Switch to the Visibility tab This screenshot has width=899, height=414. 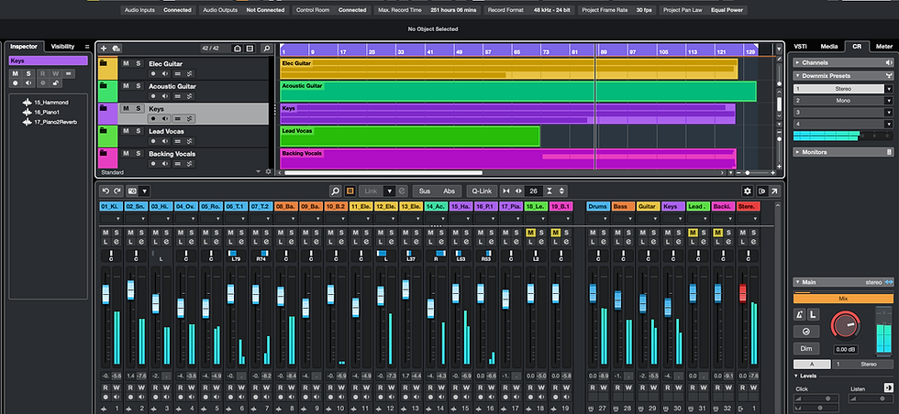(62, 47)
